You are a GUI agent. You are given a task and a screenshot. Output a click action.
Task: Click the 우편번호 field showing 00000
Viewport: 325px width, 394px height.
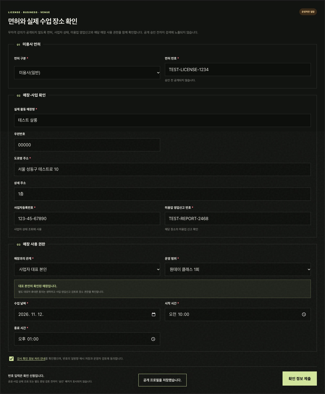[87, 145]
